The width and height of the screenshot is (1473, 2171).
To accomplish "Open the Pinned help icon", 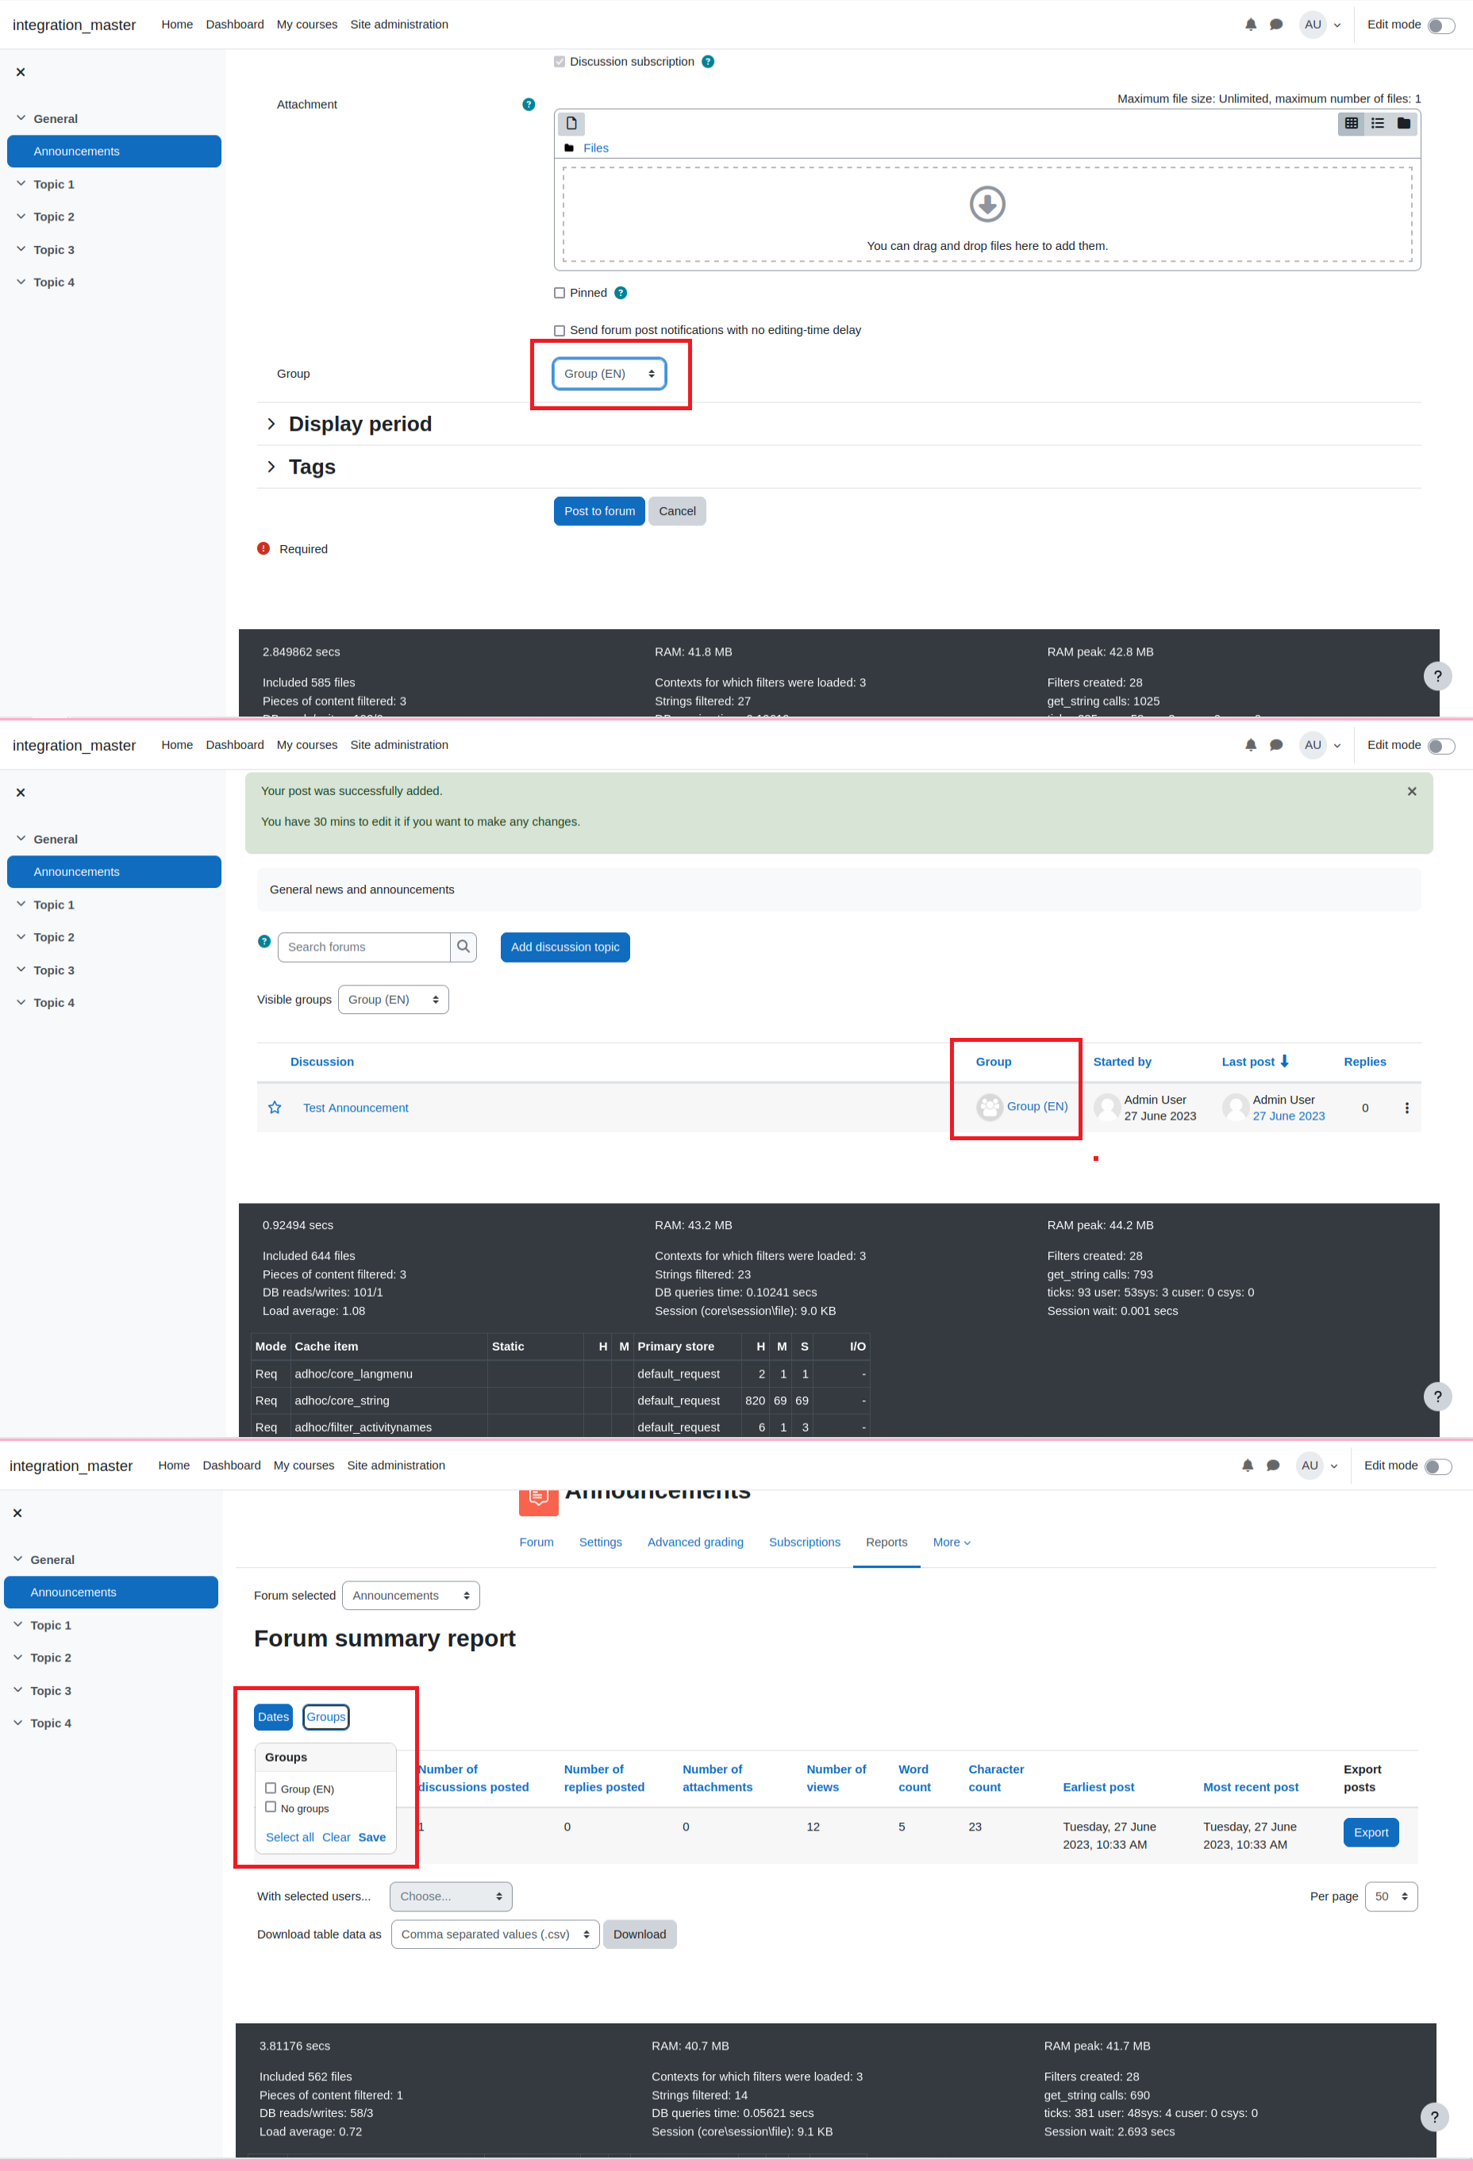I will pos(621,294).
